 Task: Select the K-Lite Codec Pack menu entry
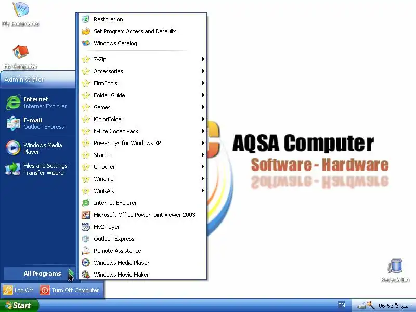pyautogui.click(x=142, y=131)
